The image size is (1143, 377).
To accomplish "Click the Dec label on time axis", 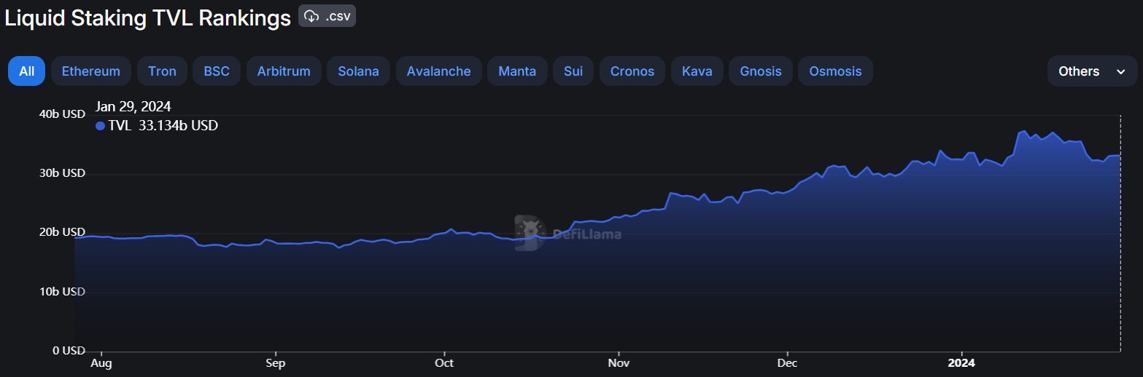I will pyautogui.click(x=788, y=362).
